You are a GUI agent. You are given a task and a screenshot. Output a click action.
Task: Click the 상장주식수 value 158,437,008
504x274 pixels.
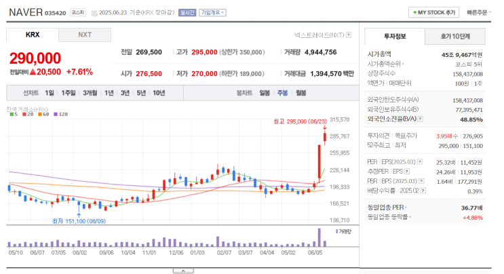coord(467,74)
